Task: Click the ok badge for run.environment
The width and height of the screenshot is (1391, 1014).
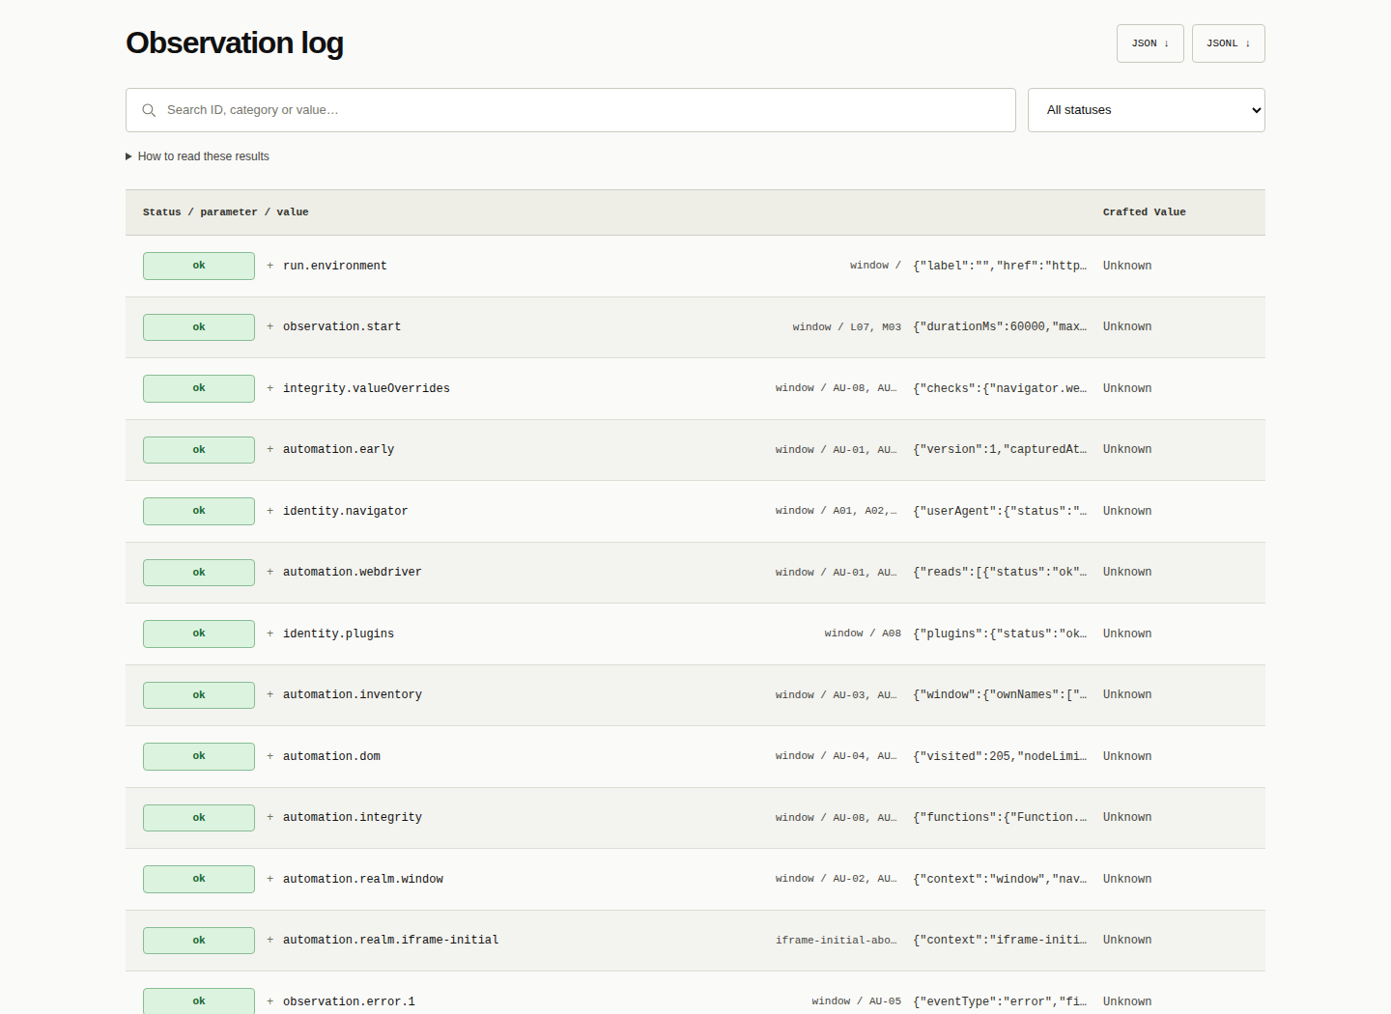Action: click(x=199, y=266)
